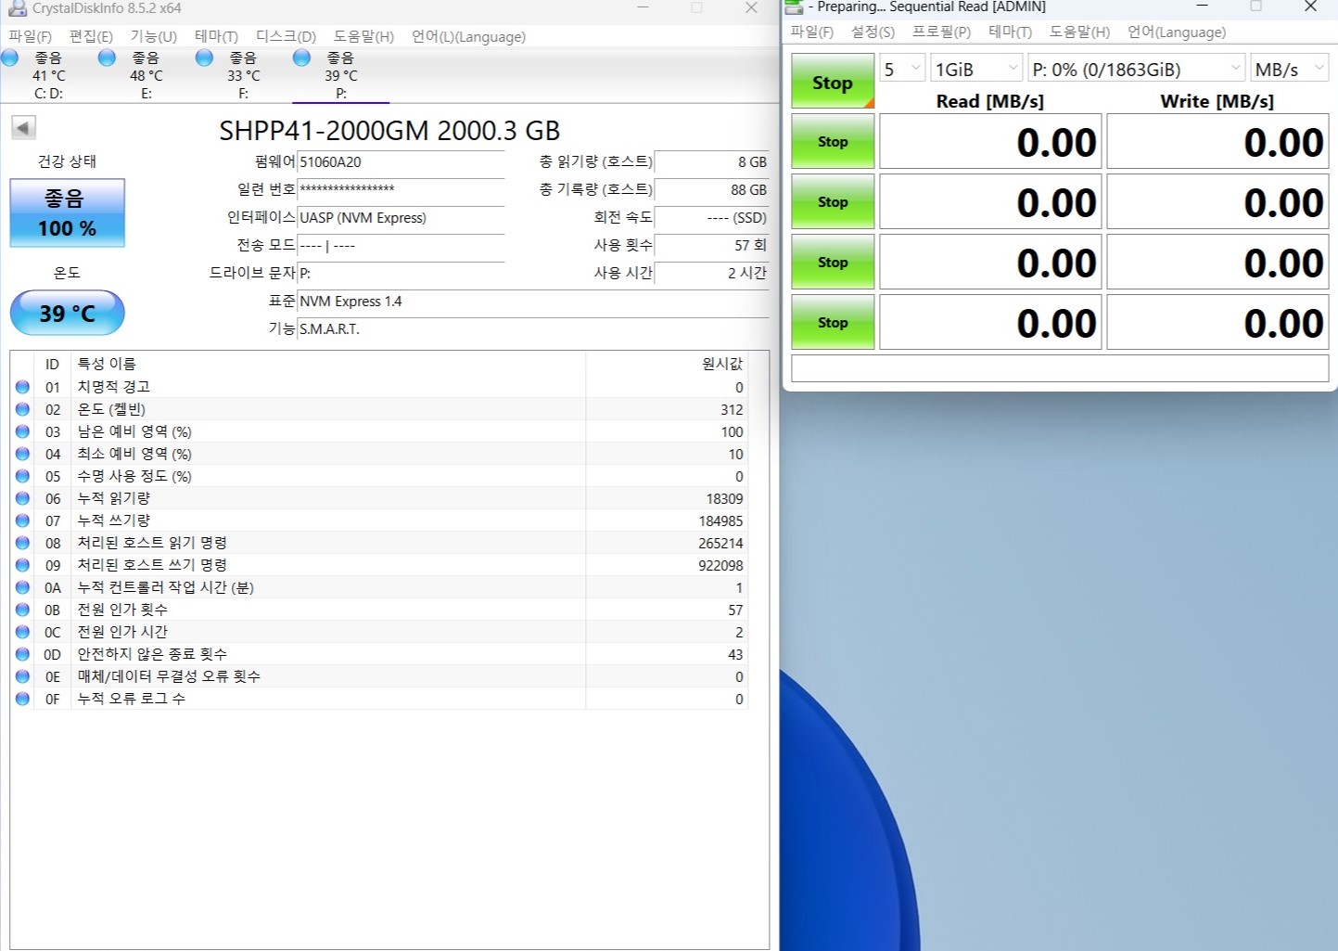
Task: Click the status icon for 03 남은 예비 영역
Action: [x=22, y=431]
